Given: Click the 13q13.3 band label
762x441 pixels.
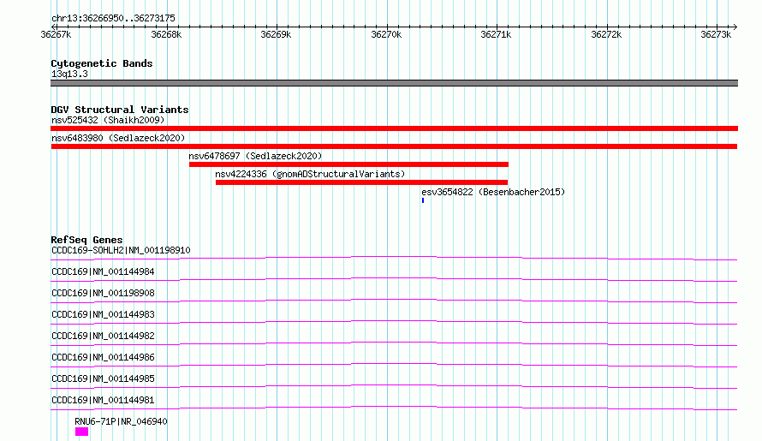Looking at the screenshot, I should tap(69, 74).
